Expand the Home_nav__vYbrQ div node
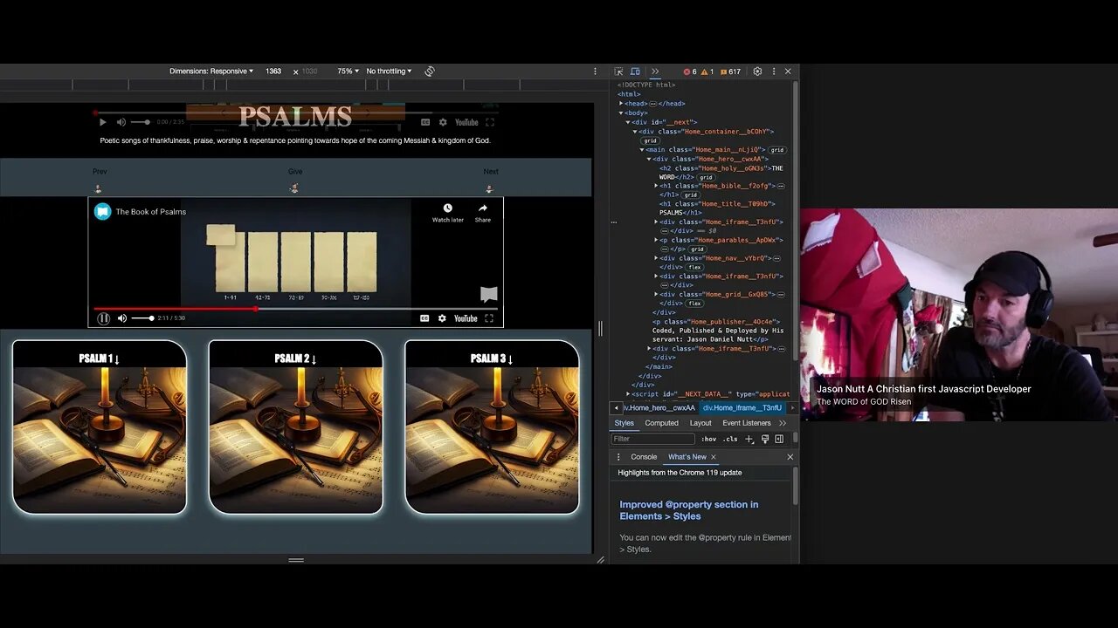 tap(656, 258)
